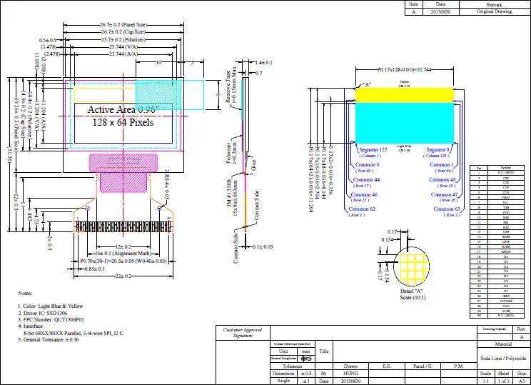Click the "Customer Approval Signature" cell
Viewport: 531px width, 385px height.
pyautogui.click(x=243, y=332)
